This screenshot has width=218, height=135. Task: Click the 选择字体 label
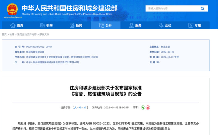point(66,108)
